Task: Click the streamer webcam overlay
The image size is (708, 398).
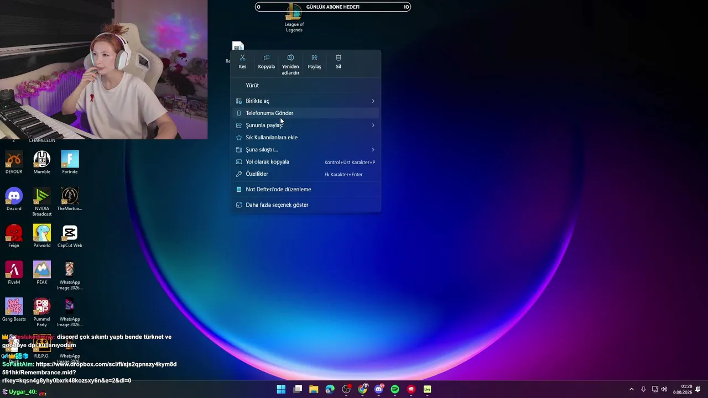Action: (103, 70)
